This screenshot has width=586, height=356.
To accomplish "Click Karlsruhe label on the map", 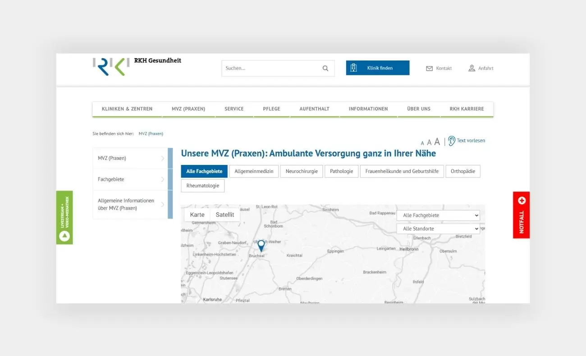I will click(x=212, y=299).
